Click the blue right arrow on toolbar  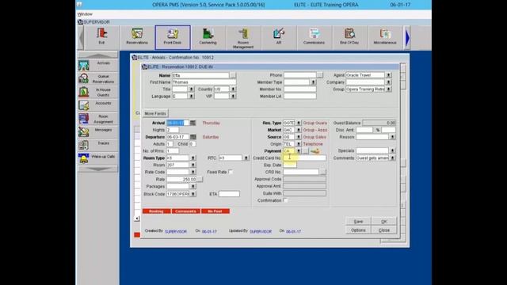click(x=407, y=38)
